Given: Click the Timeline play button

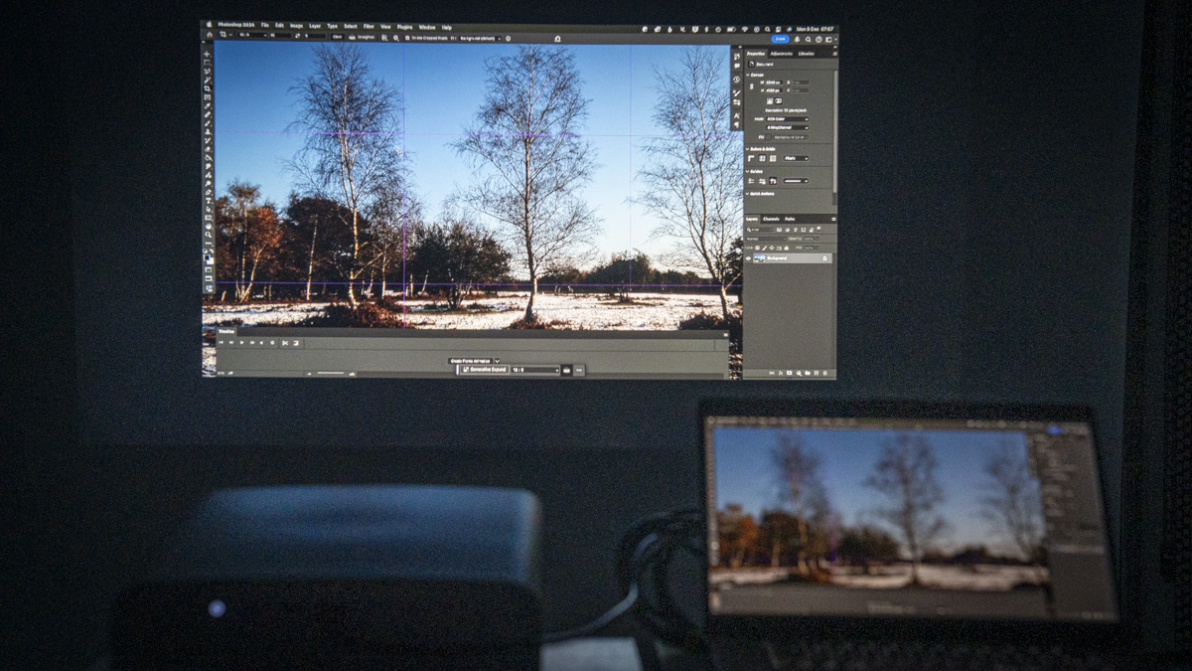Looking at the screenshot, I should (241, 342).
